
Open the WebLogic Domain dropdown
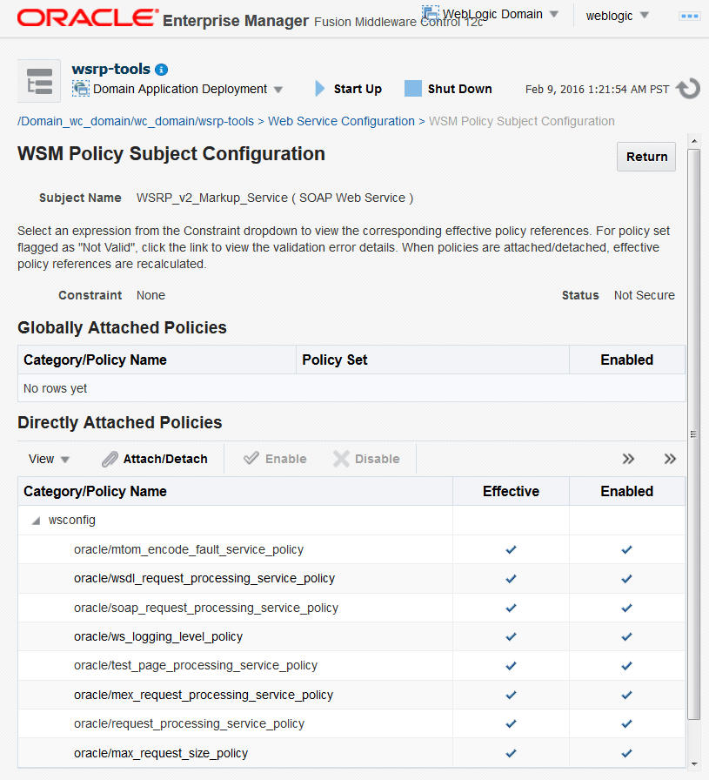coord(491,13)
